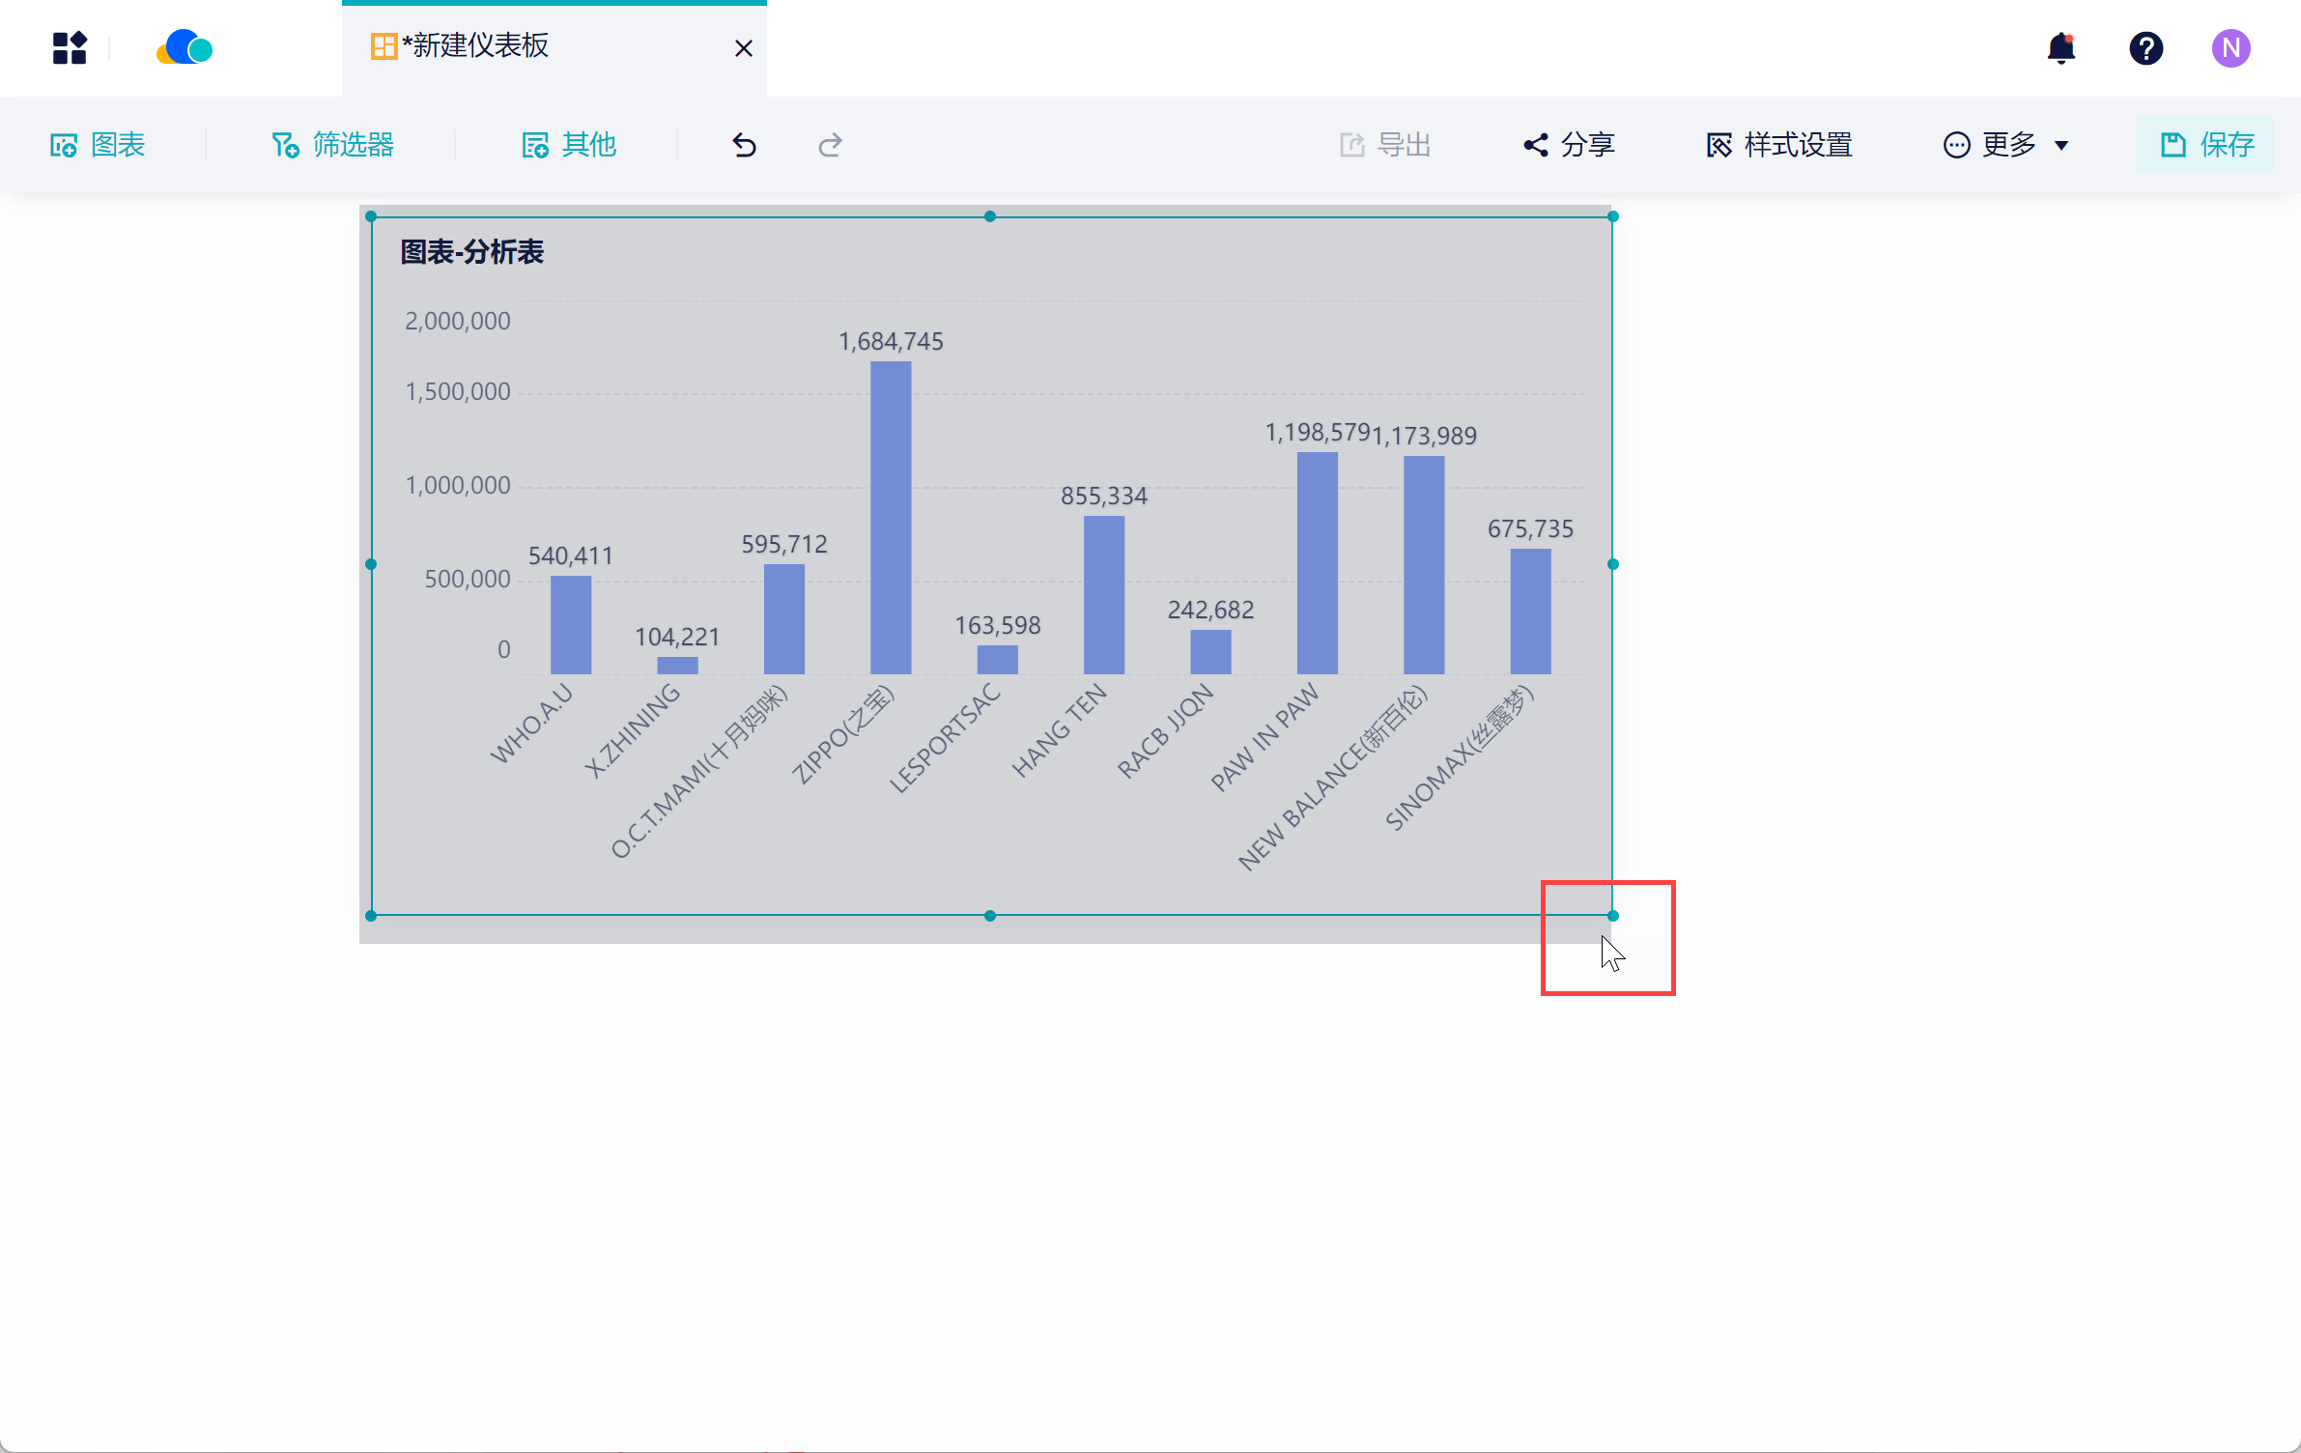Click the top-center resize handle of chart

[x=990, y=216]
